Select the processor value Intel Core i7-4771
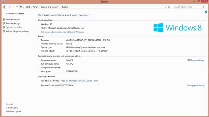The width and height of the screenshot is (209, 117). [88, 40]
